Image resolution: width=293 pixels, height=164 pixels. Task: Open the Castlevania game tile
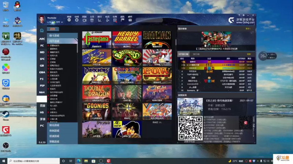97,40
